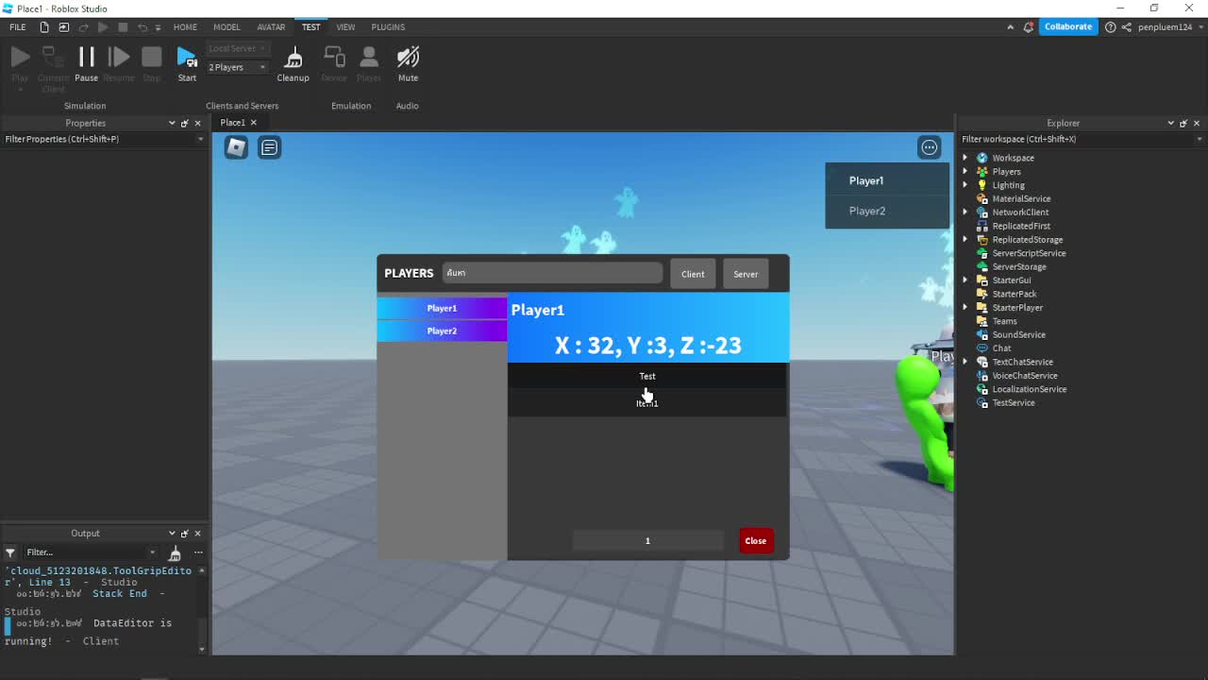Image resolution: width=1208 pixels, height=680 pixels.
Task: Click the Cleanup broom icon
Action: (x=293, y=59)
